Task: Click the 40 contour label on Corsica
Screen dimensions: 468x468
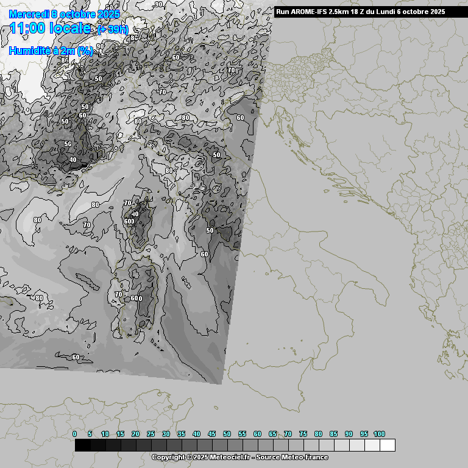Action: click(135, 214)
